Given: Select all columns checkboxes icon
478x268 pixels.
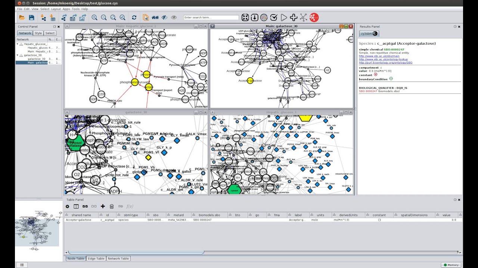Looking at the screenshot, I should [x=85, y=206].
